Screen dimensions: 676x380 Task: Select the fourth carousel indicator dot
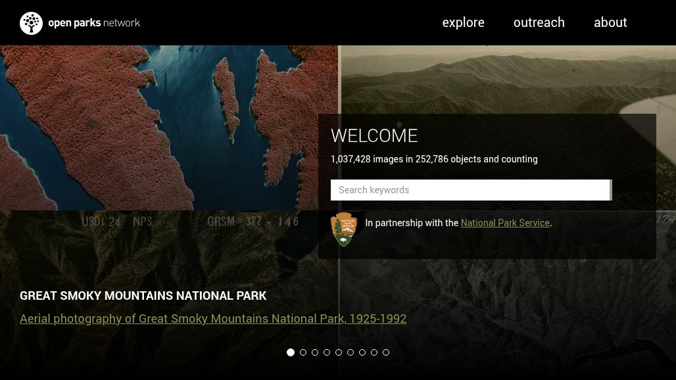tap(327, 352)
